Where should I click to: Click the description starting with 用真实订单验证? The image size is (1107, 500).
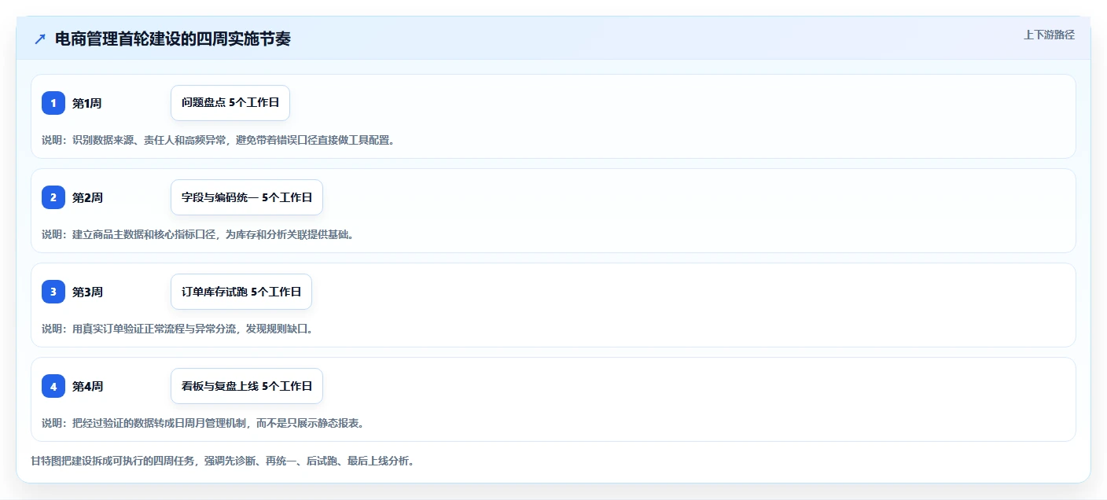pos(177,329)
